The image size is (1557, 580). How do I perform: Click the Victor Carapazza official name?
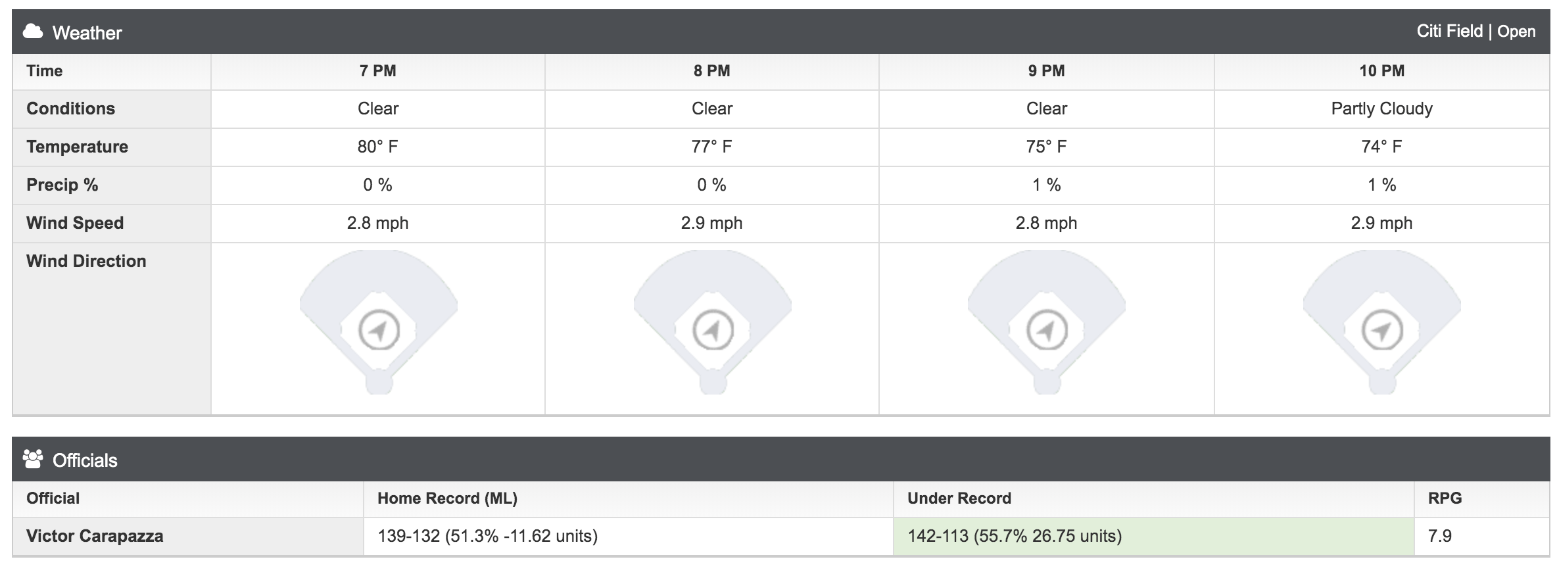pyautogui.click(x=95, y=536)
